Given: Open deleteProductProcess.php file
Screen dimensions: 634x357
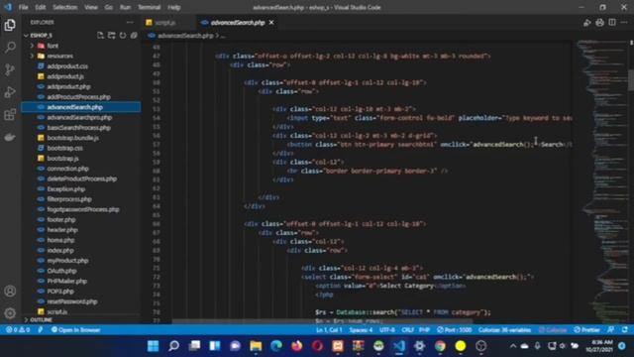Looking at the screenshot, I should (82, 178).
